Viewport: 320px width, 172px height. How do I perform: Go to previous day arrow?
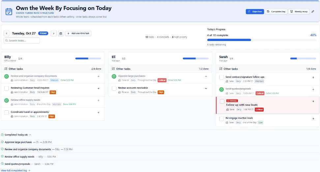(7, 33)
